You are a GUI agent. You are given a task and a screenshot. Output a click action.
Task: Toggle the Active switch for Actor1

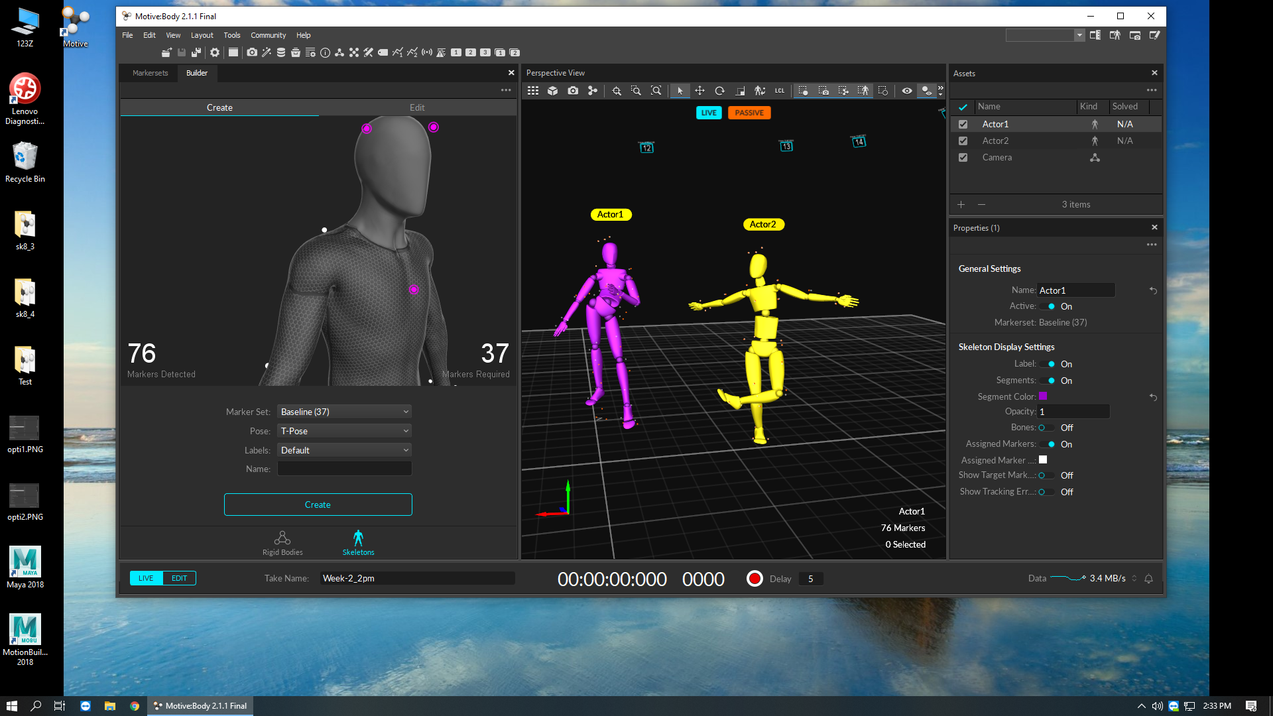tap(1048, 306)
